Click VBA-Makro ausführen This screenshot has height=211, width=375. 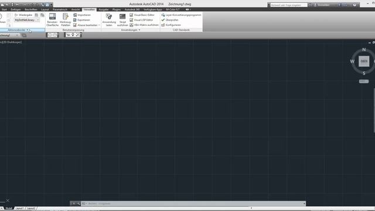144,25
